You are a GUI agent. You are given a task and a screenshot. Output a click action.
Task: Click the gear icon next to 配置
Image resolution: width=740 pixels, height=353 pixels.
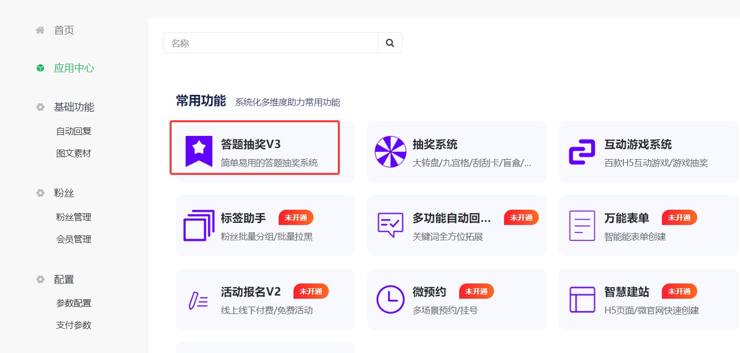tap(40, 279)
